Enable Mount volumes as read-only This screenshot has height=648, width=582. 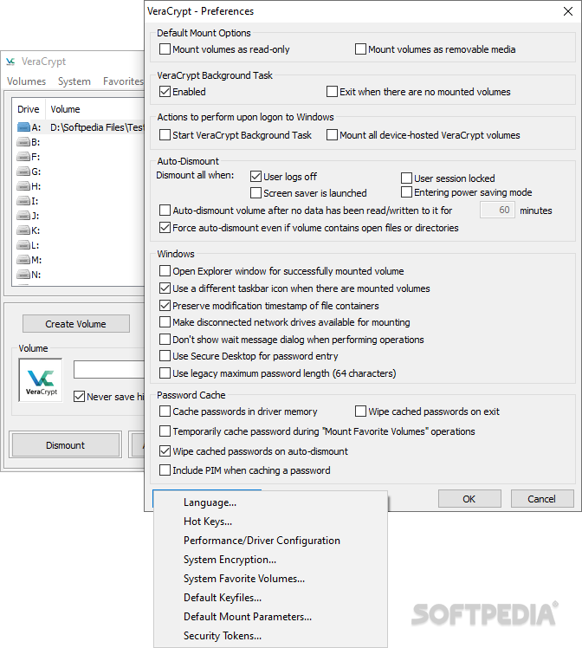(x=165, y=49)
